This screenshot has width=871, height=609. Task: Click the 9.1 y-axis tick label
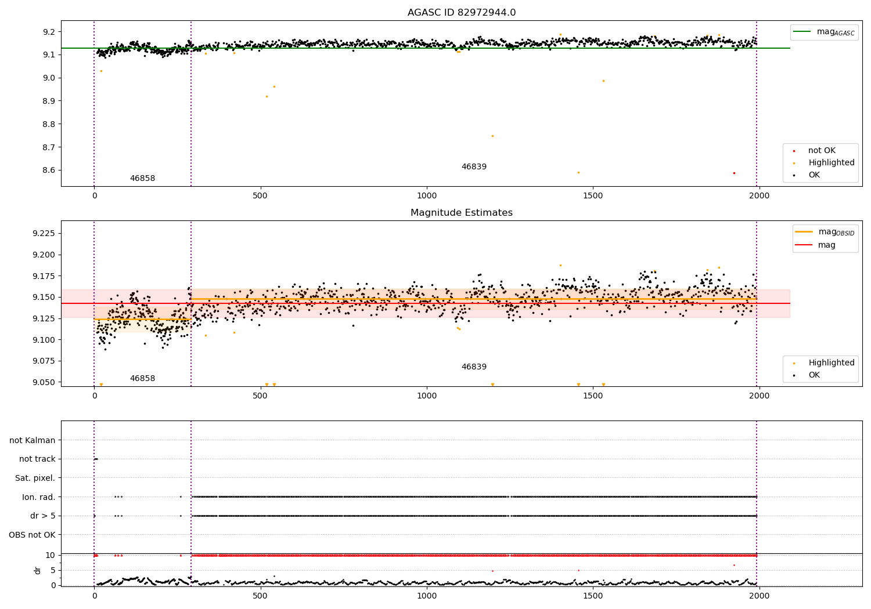(x=49, y=55)
